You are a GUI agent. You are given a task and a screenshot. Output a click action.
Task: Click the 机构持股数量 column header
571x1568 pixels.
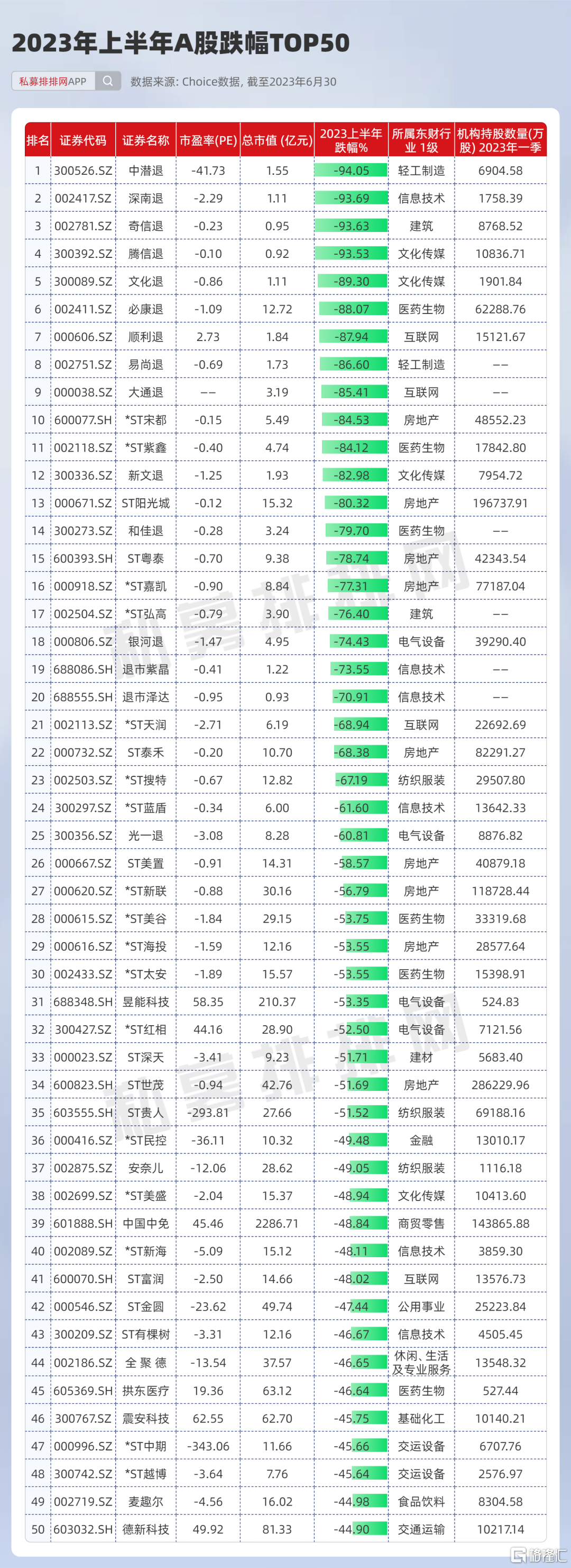pos(501,140)
